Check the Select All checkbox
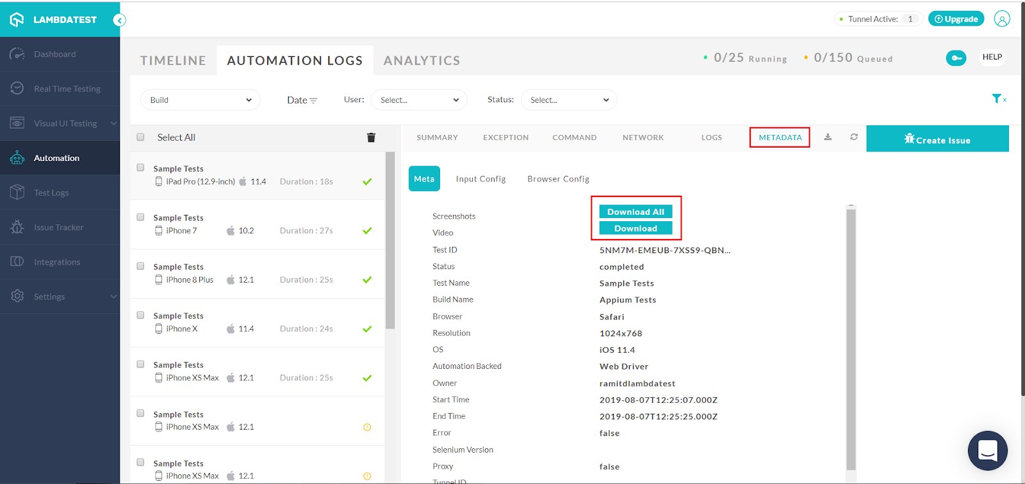The width and height of the screenshot is (1025, 484). click(141, 137)
